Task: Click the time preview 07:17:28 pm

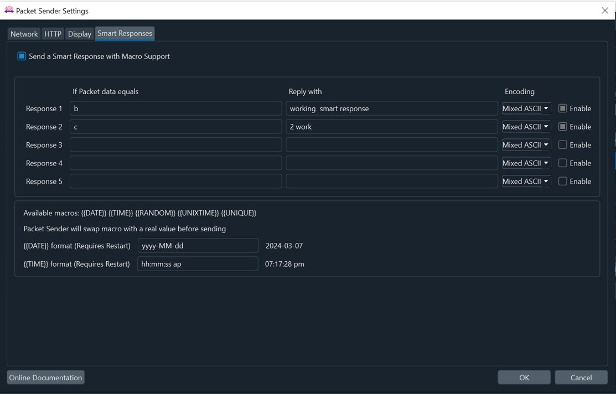Action: 284,264
